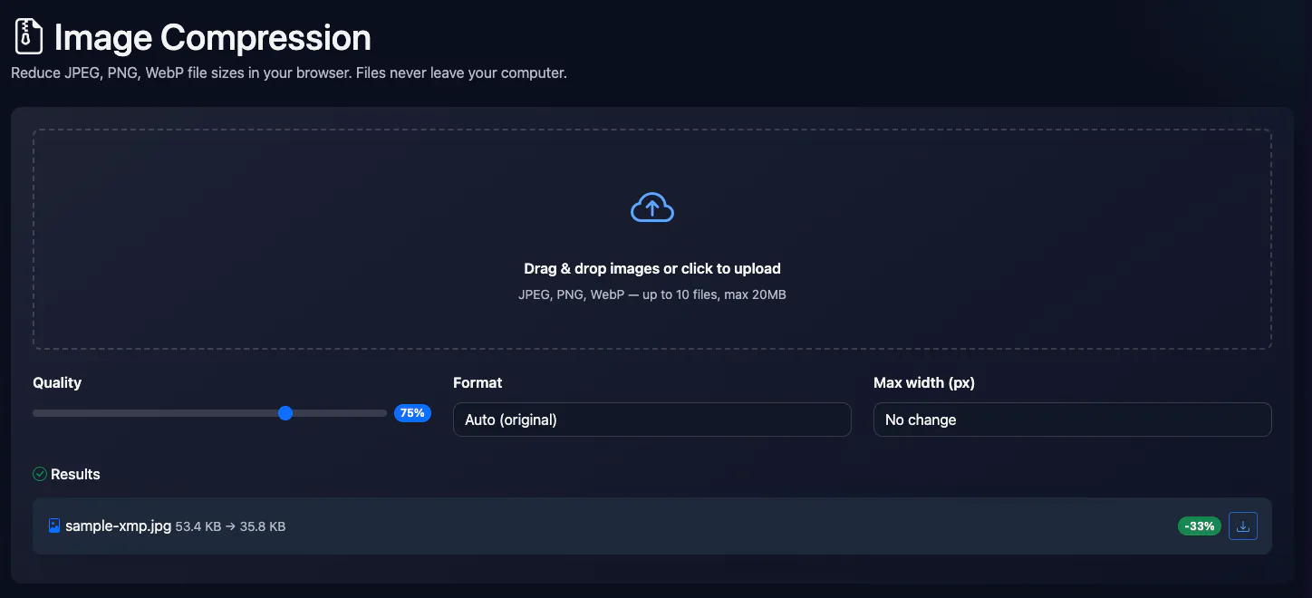Click the unfilled right part of the Quality slider track
Image resolution: width=1312 pixels, height=598 pixels.
coord(340,413)
